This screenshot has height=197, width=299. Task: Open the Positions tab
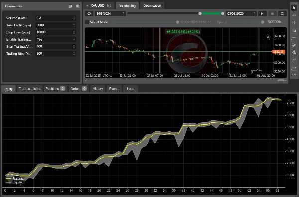coord(55,89)
